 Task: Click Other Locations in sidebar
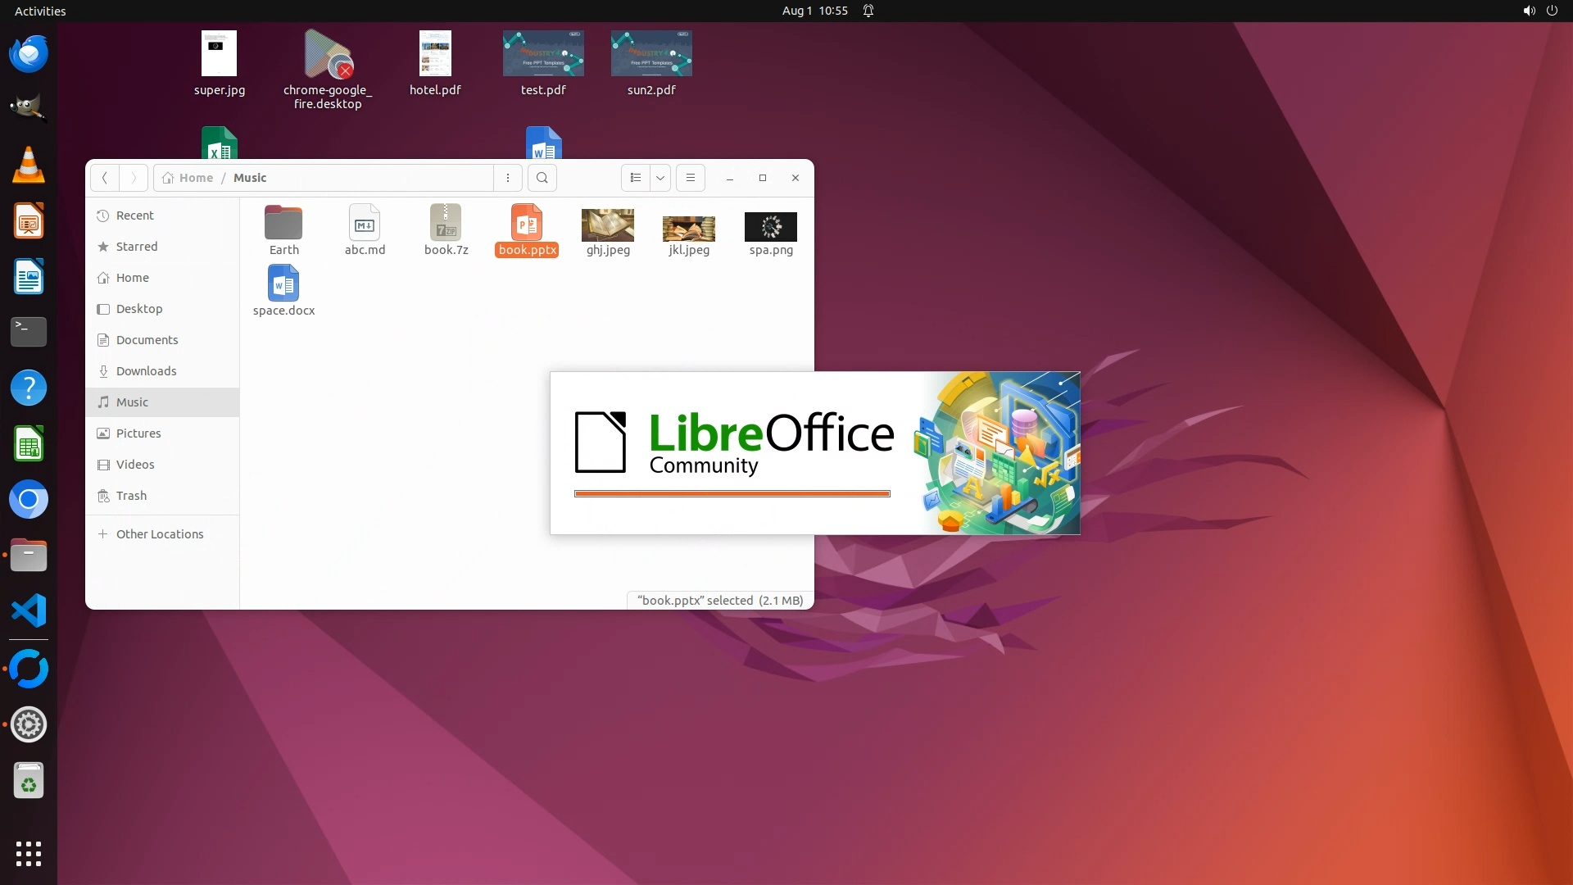(x=160, y=534)
